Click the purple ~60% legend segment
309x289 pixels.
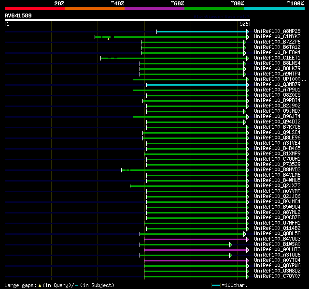click(154, 8)
